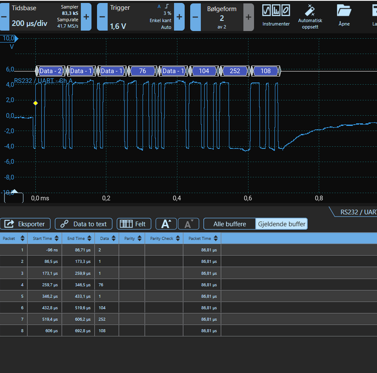Decrease Tidsbase with minus button
Viewport: 377px width, 373px height.
point(4,16)
